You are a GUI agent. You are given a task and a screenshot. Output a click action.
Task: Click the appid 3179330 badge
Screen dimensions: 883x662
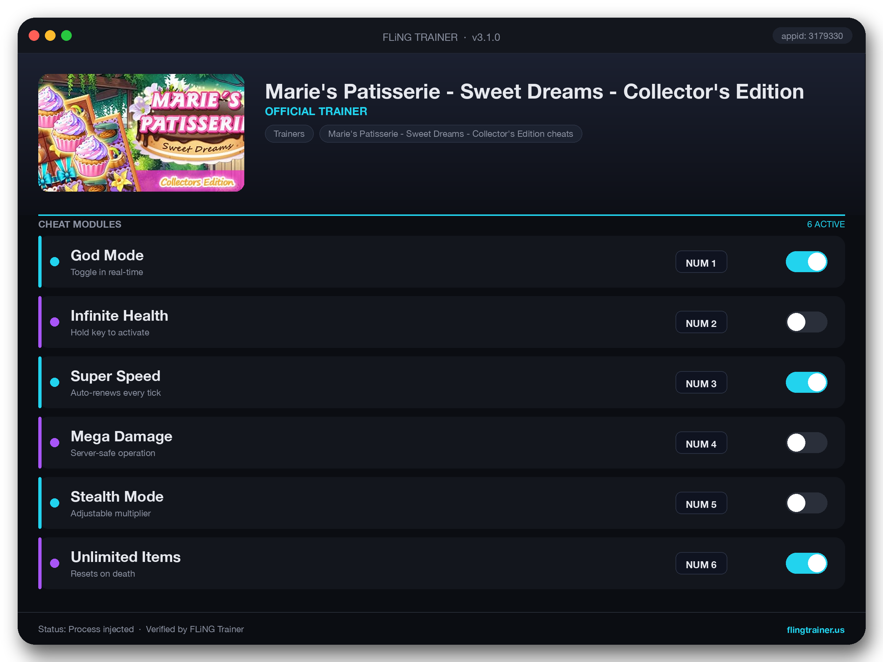812,36
